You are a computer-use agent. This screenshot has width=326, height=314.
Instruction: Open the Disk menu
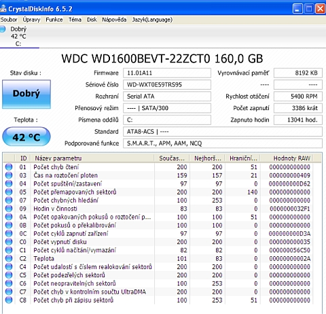[x=92, y=20]
